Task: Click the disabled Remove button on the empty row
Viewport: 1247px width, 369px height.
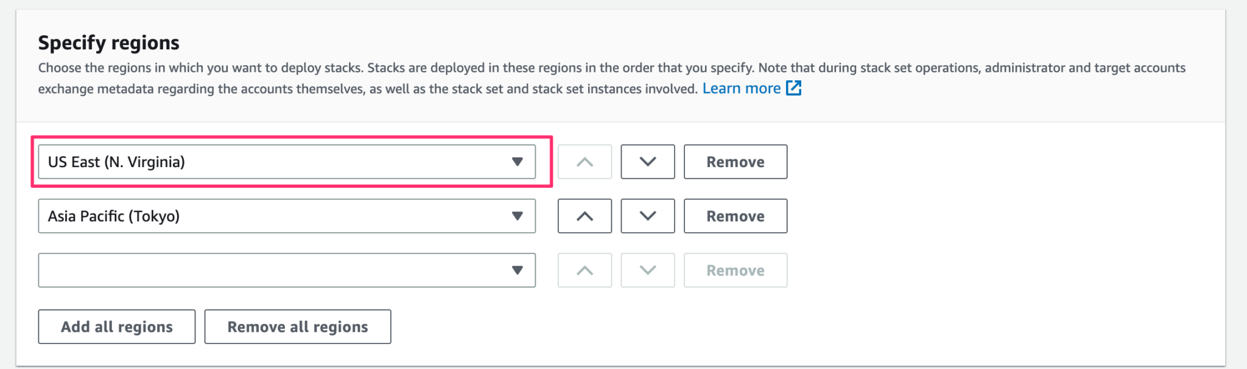Action: coord(735,270)
